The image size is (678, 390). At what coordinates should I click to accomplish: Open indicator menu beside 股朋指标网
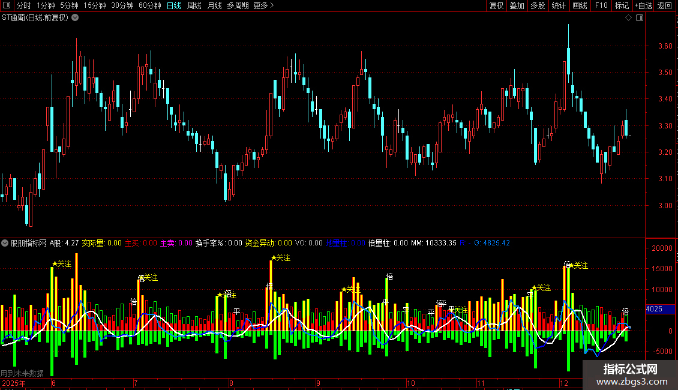(x=5, y=243)
